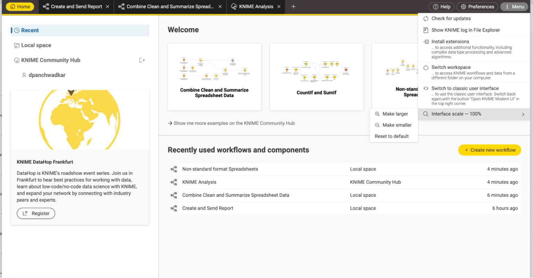The width and height of the screenshot is (533, 278).
Task: Click the zoom-in icon beside Make larger
Action: click(377, 114)
